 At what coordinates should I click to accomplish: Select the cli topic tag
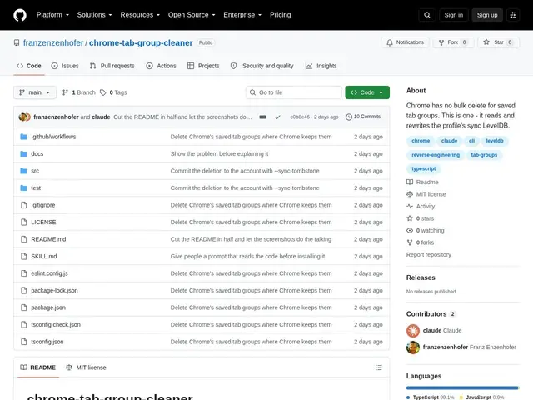[471, 141]
